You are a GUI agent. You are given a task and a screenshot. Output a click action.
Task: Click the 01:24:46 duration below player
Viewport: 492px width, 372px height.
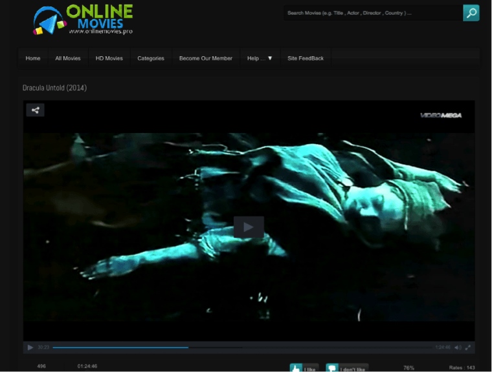(x=87, y=366)
